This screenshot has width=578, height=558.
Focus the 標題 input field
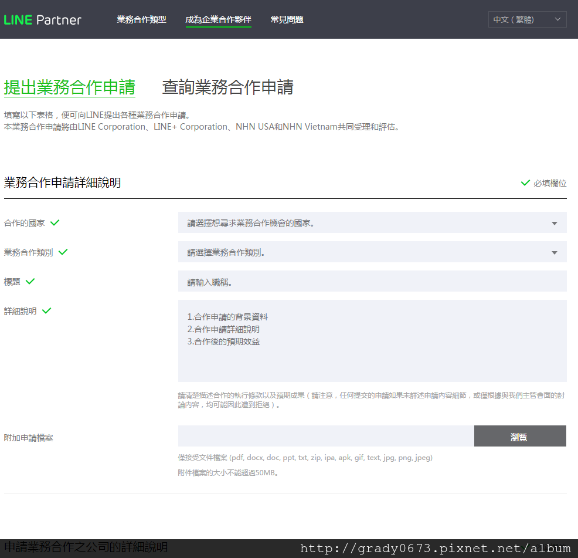point(372,282)
